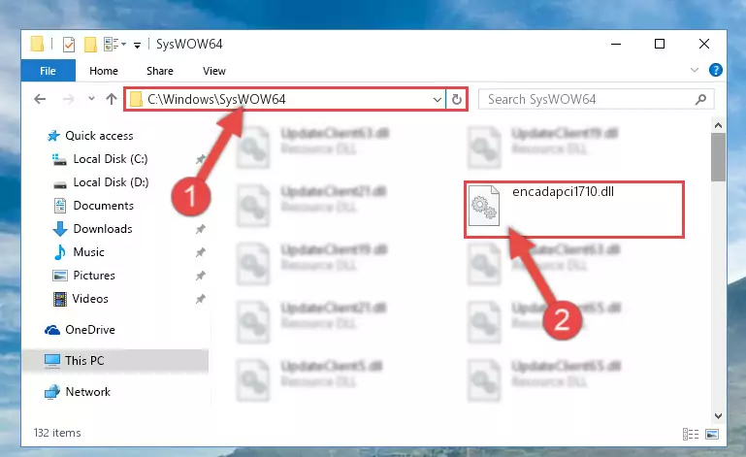Switch to the Home ribbon tab
Image resolution: width=746 pixels, height=457 pixels.
(x=104, y=71)
